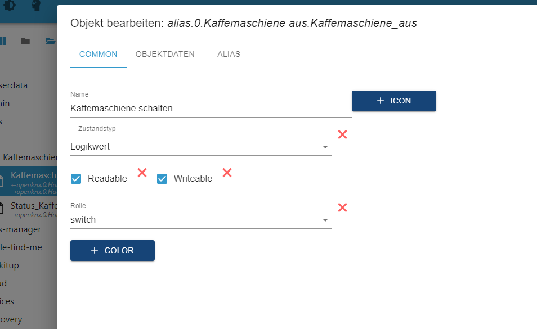Screen dimensions: 537x329
Task: Uncheck the Writeable checkbox
Action: [162, 179]
